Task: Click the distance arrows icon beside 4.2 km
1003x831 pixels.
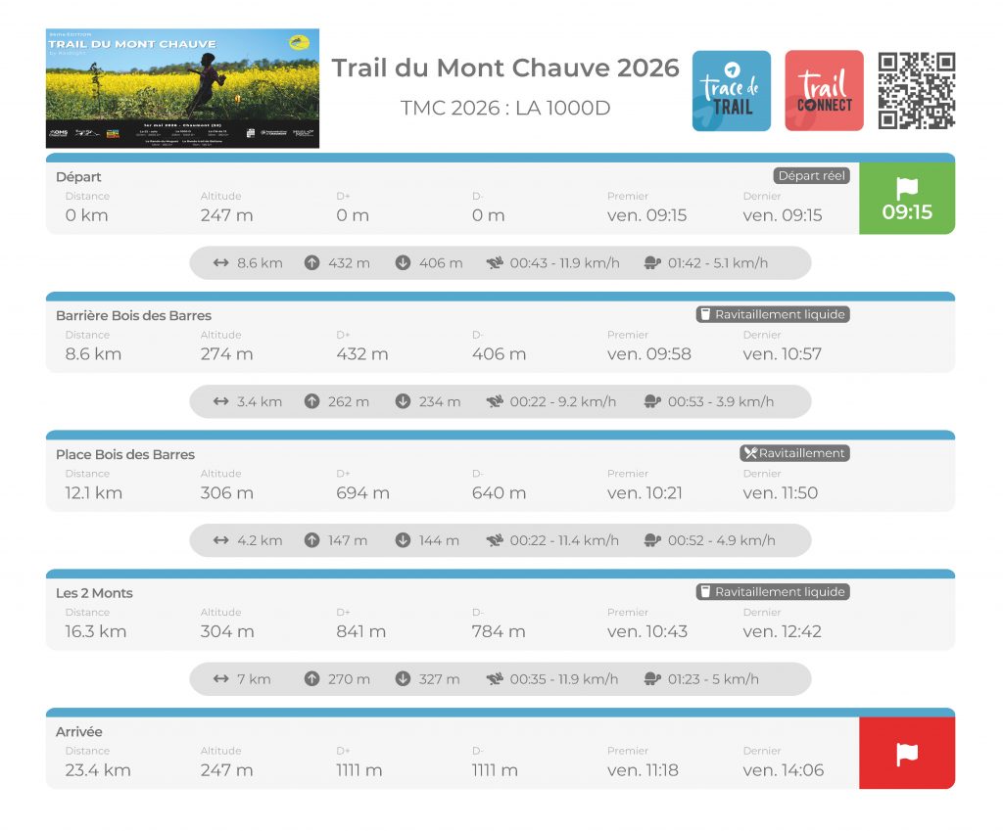Action: click(x=220, y=540)
